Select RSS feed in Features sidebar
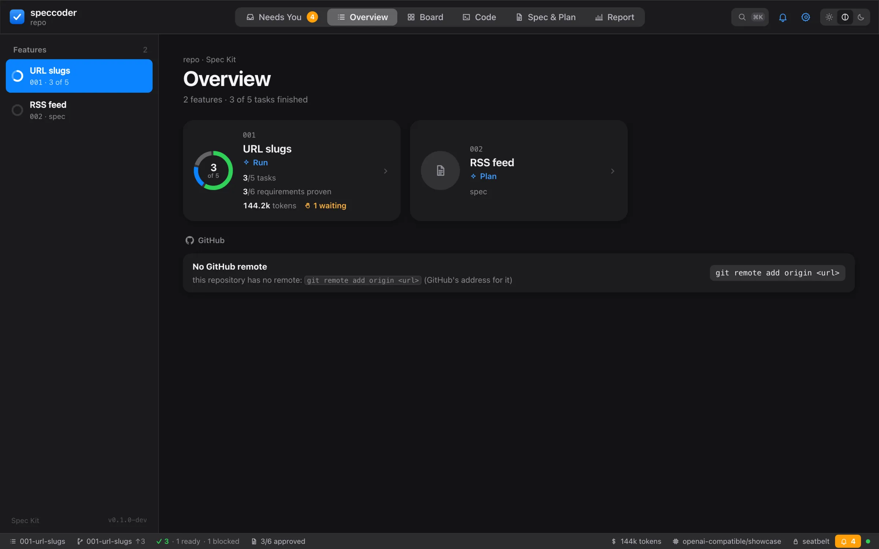 tap(79, 110)
